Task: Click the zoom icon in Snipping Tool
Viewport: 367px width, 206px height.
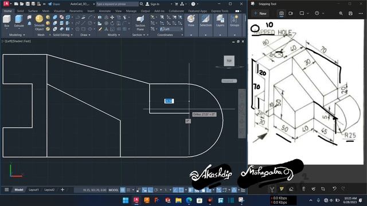Action: click(341, 13)
